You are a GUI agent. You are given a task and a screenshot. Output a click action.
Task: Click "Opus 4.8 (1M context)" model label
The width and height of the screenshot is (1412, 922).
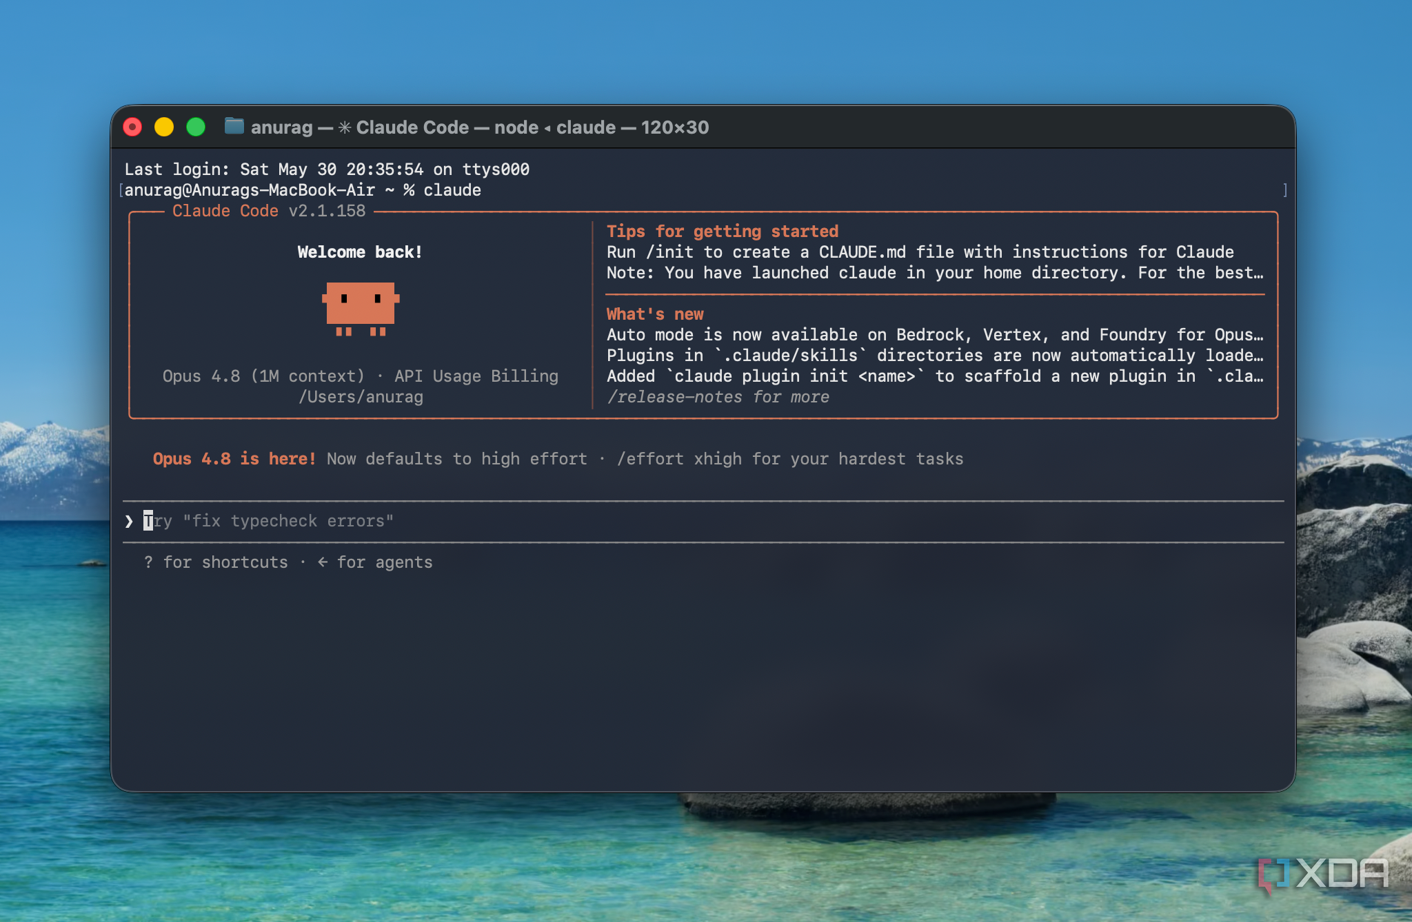point(263,376)
